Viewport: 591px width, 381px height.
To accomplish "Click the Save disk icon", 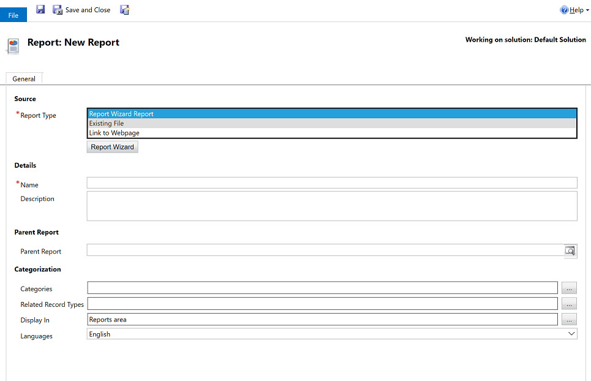I will [x=40, y=9].
